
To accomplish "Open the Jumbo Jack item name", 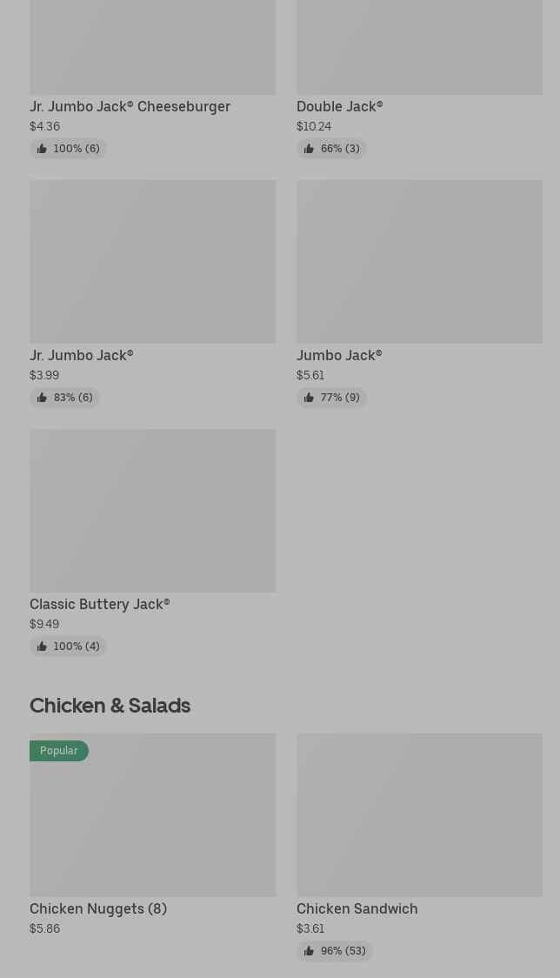I will [339, 356].
